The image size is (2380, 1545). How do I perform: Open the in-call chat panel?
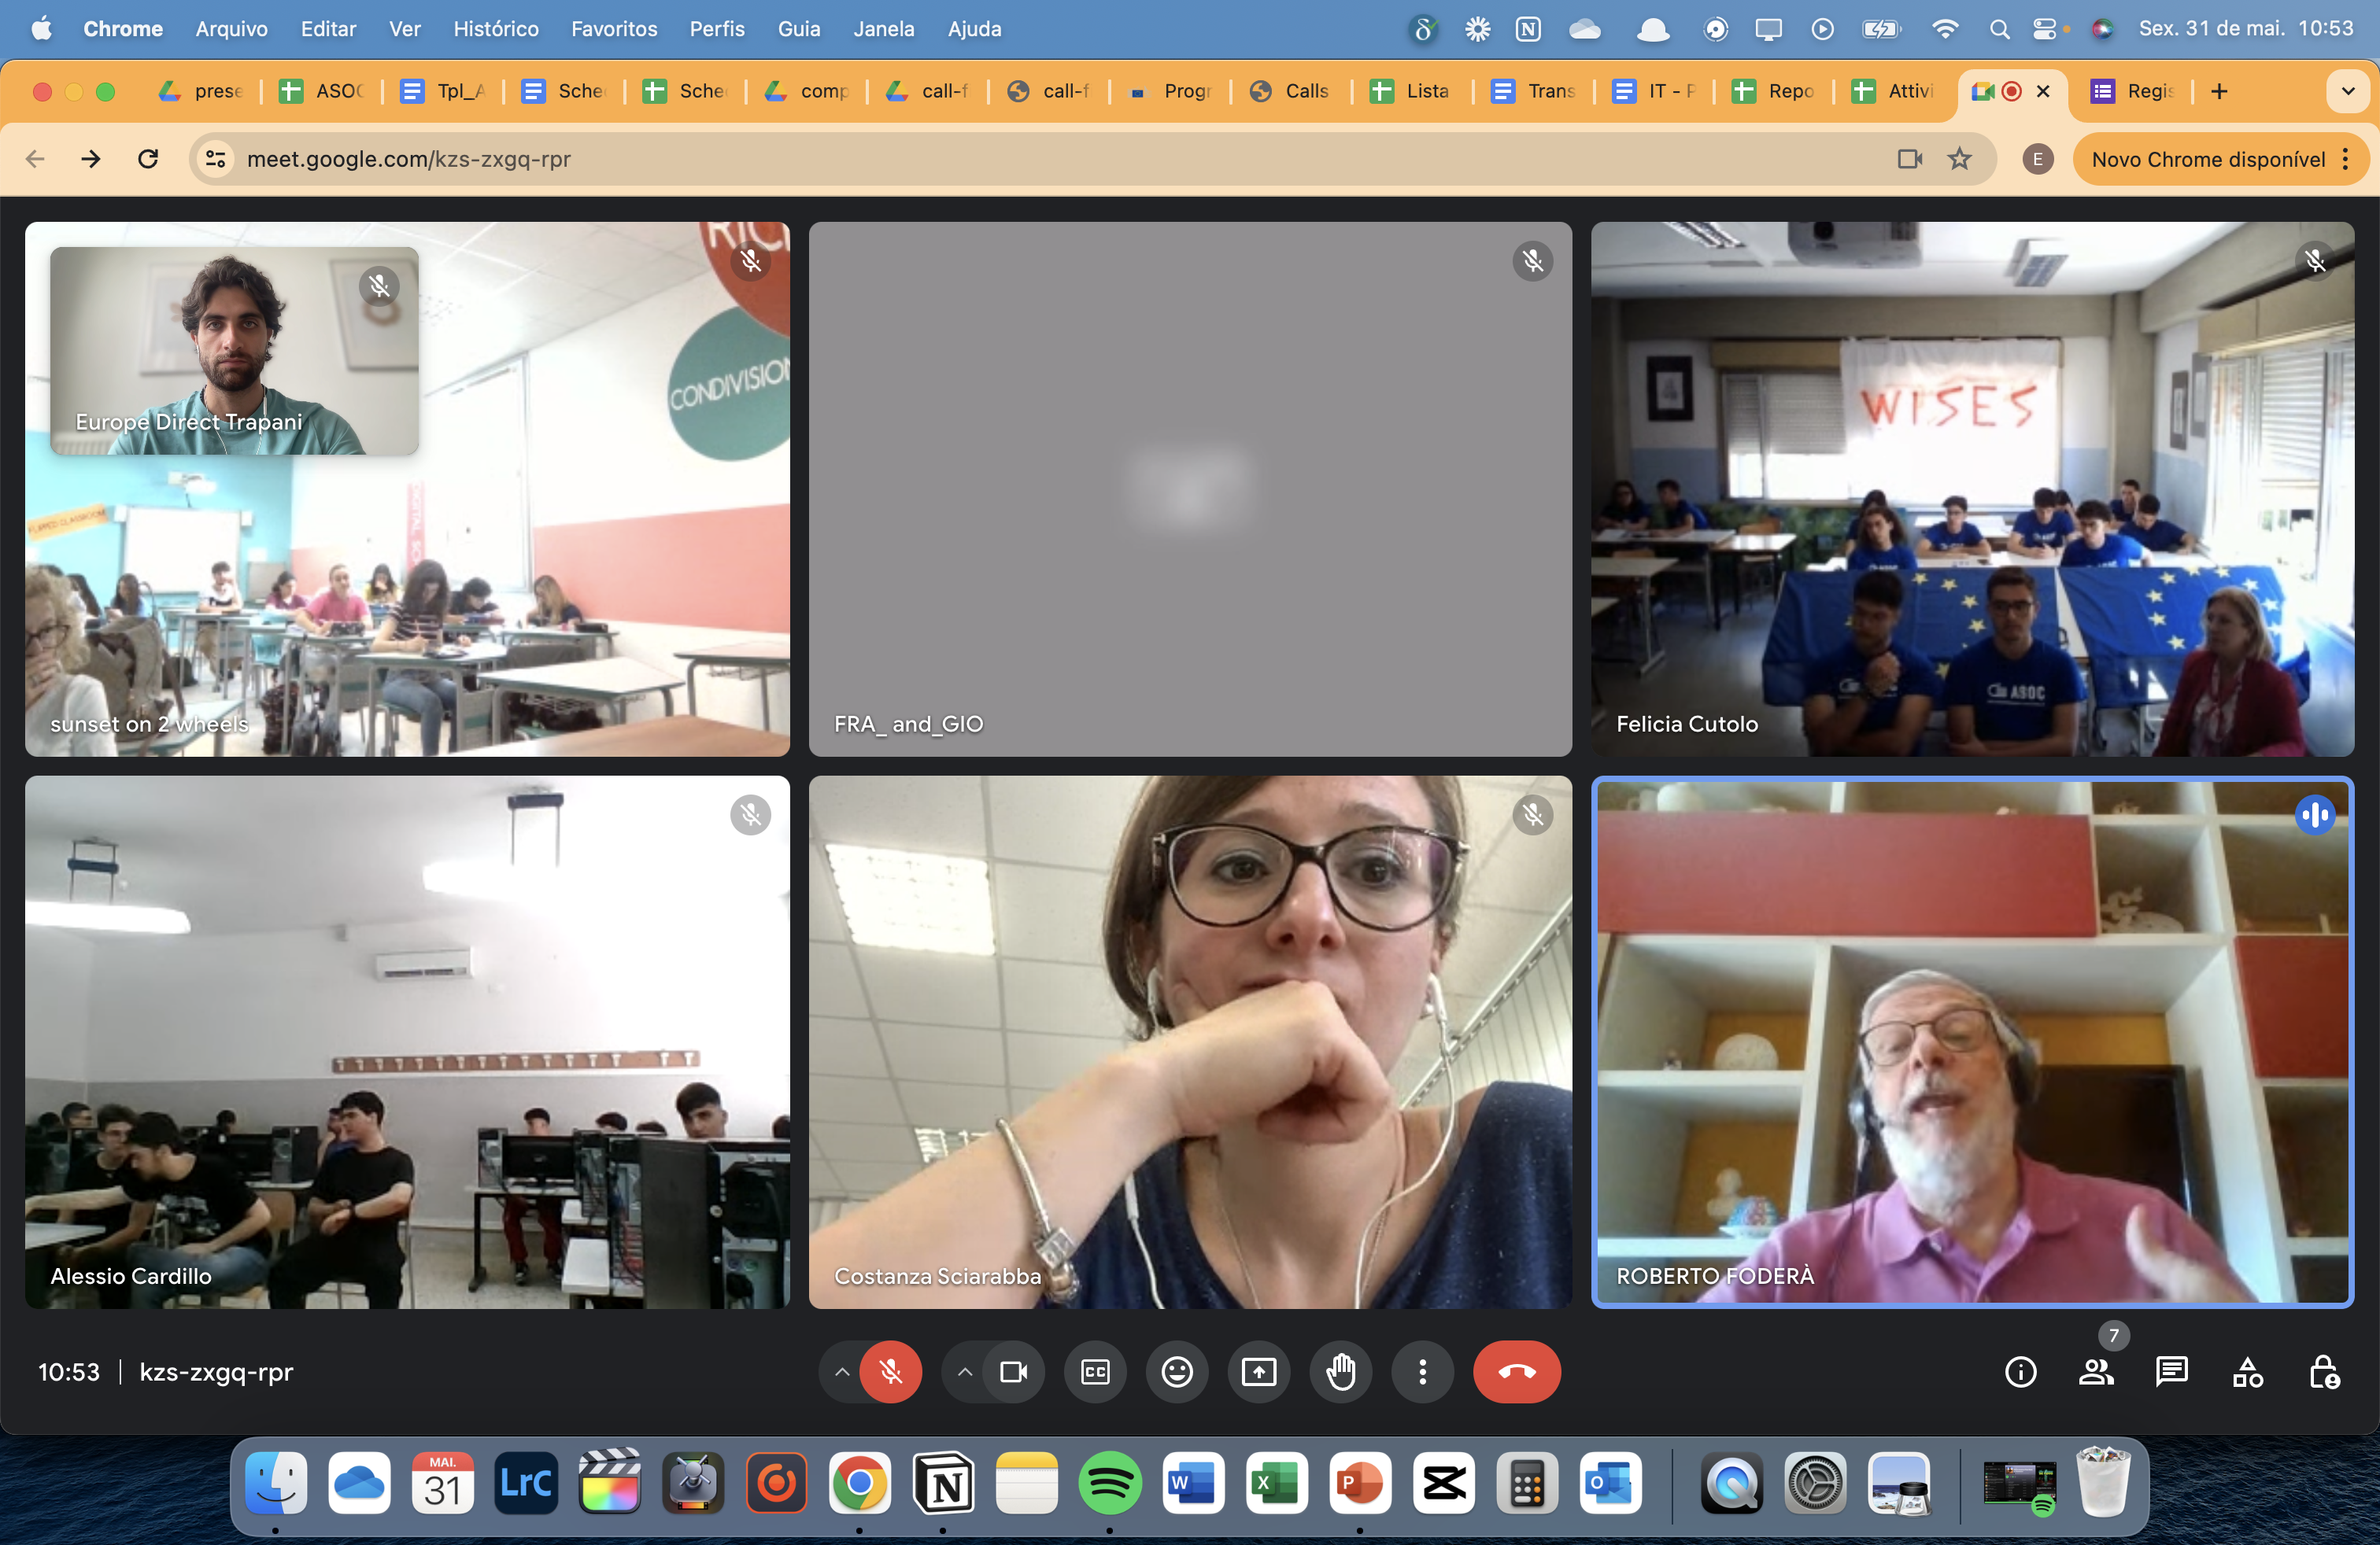pyautogui.click(x=2172, y=1372)
